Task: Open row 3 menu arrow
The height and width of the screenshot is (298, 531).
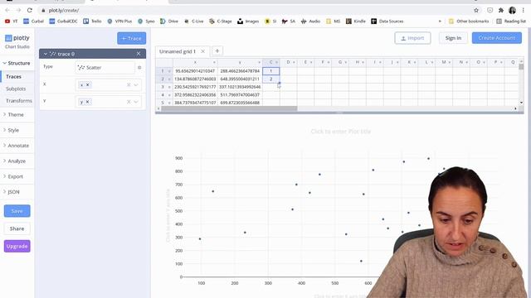Action: click(x=169, y=87)
